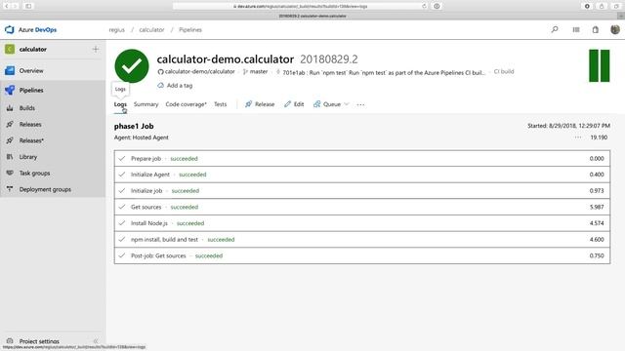Select the 20180829.2 browser tab title

point(312,16)
